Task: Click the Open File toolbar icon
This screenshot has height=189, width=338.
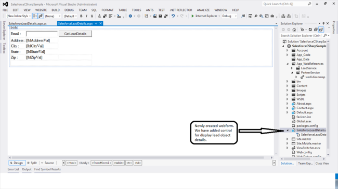Action: (155, 16)
